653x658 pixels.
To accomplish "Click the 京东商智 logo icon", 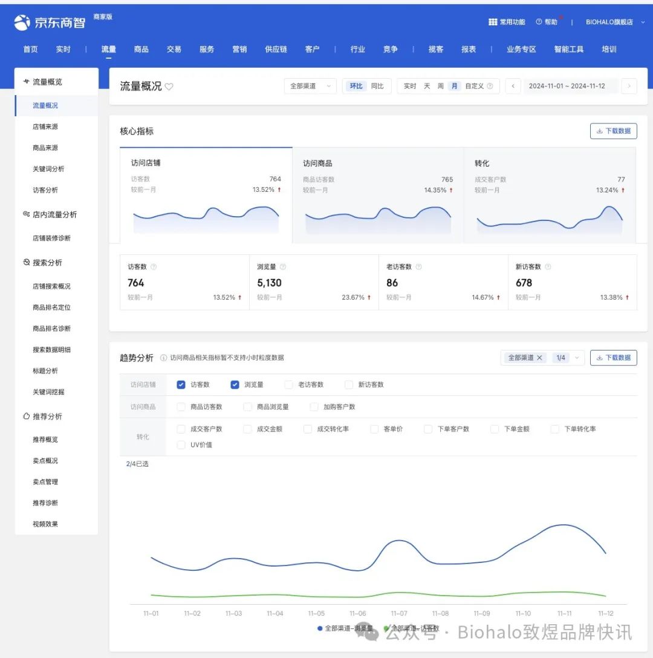I will click(x=22, y=22).
